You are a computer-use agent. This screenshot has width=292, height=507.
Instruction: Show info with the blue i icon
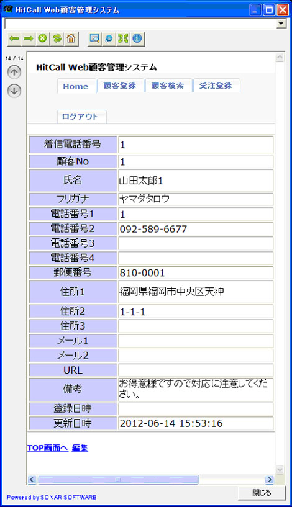[137, 39]
